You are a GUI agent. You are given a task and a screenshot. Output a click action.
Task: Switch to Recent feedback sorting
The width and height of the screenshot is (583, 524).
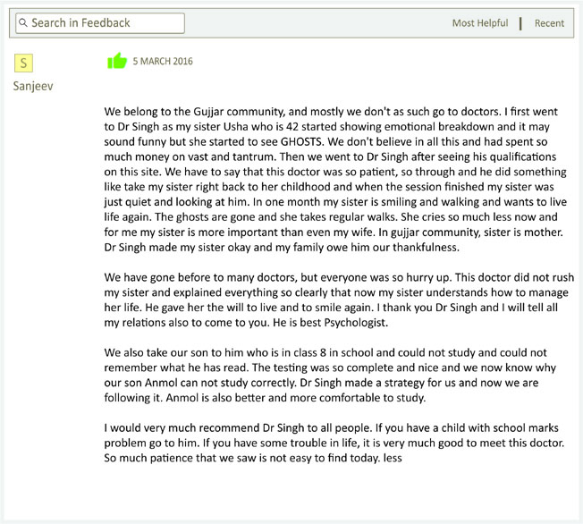coord(549,23)
